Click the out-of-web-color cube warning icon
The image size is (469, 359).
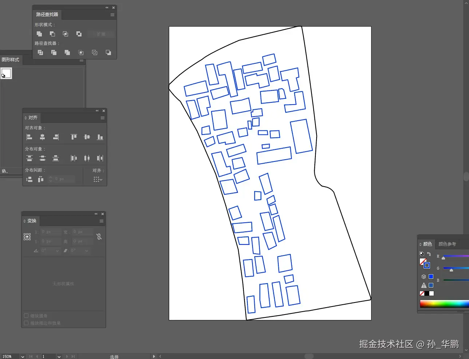click(424, 277)
